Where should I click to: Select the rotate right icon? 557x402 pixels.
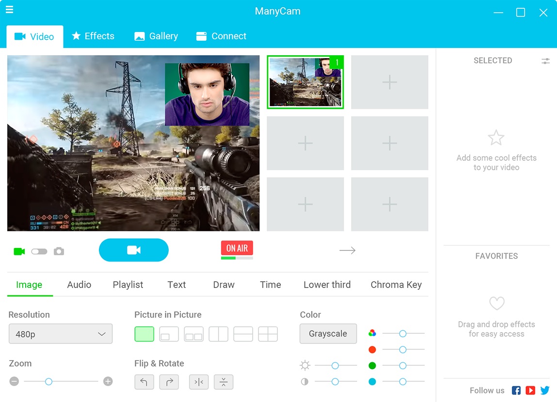click(x=168, y=382)
